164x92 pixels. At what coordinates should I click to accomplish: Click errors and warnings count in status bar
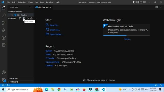(x=6, y=85)
